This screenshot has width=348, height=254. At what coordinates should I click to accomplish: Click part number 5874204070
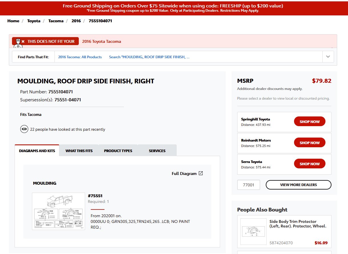[x=281, y=243]
